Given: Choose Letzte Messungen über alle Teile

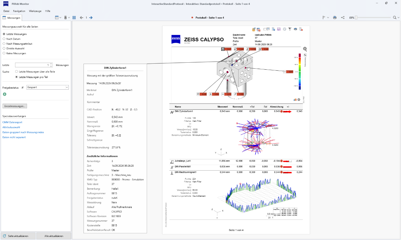Looking at the screenshot, I should point(17,72).
